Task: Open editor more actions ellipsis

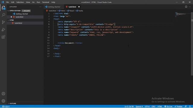Action: (190, 7)
